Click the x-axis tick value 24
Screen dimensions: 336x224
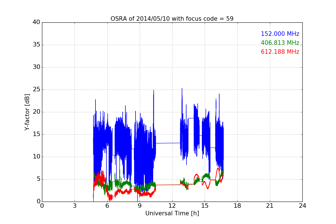click(302, 206)
